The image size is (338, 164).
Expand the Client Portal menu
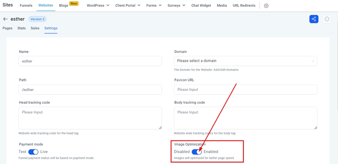[128, 6]
